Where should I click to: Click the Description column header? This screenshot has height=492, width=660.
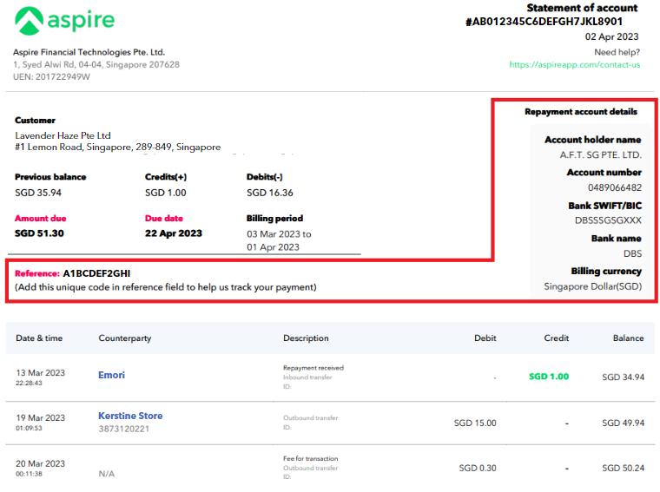(x=306, y=338)
